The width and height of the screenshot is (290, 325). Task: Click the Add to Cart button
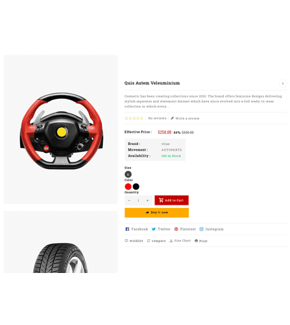[x=171, y=200]
